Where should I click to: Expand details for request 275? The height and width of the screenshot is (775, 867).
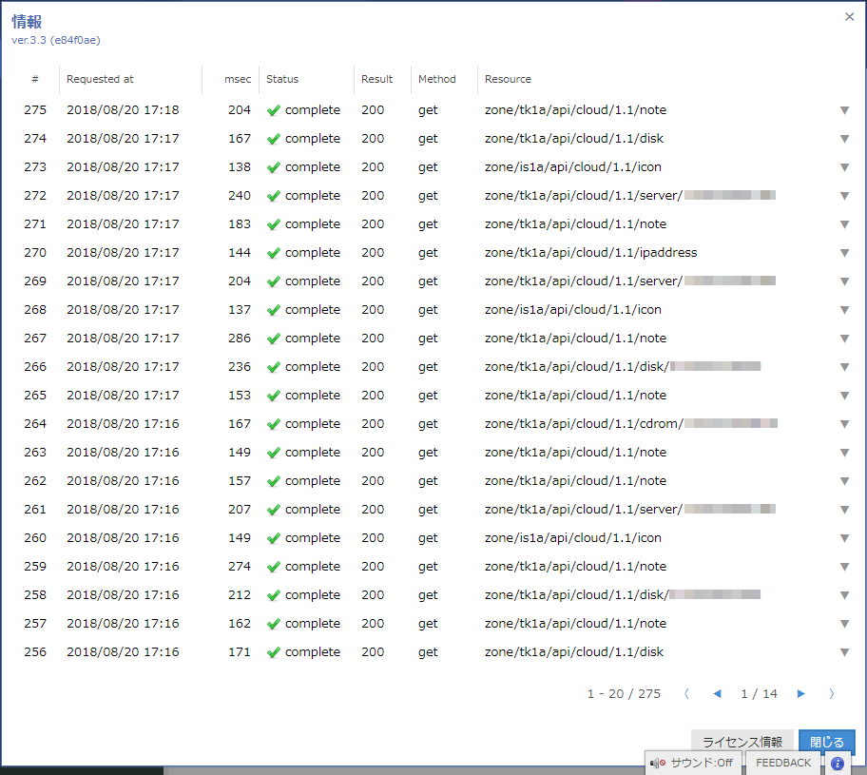pyautogui.click(x=844, y=110)
